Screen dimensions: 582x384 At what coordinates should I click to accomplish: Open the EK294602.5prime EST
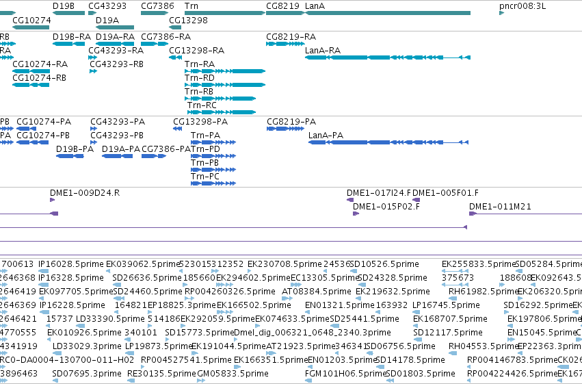click(x=225, y=285)
